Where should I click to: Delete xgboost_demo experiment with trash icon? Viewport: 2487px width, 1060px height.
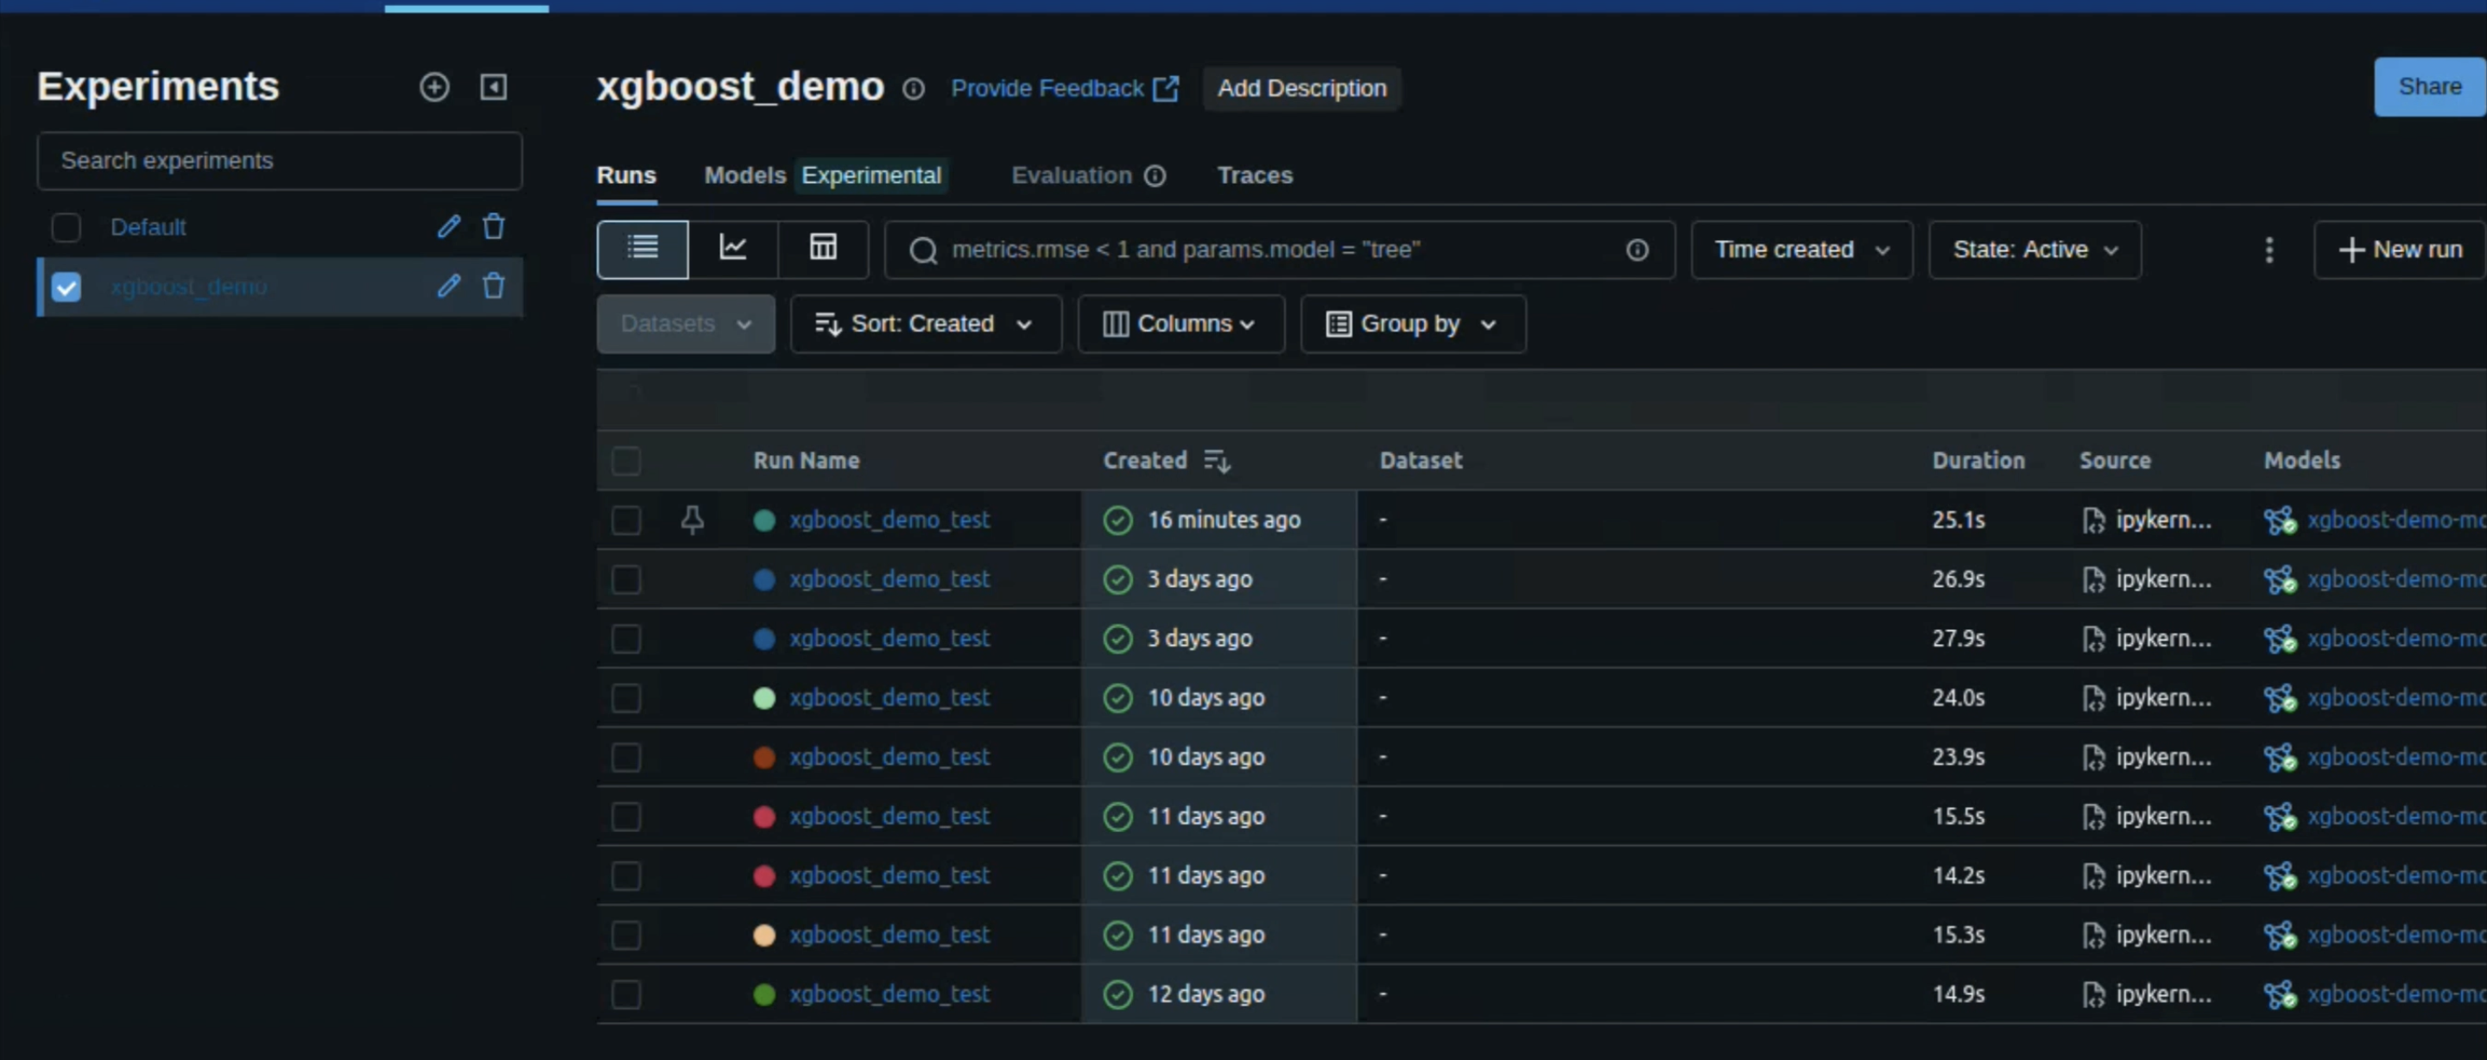493,286
